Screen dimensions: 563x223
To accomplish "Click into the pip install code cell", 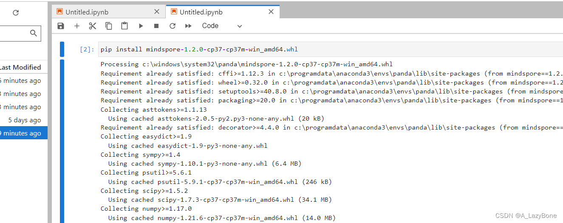I will coord(331,49).
